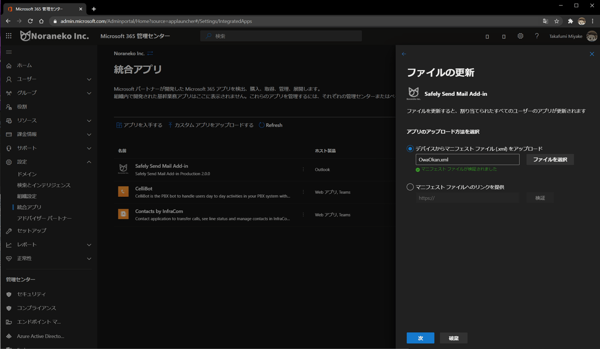Click the ユーザー person icon

(9, 79)
